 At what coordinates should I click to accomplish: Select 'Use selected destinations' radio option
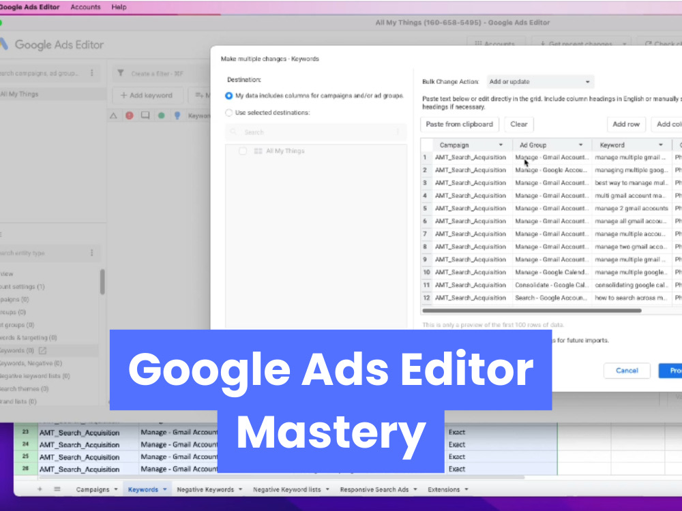tap(228, 112)
